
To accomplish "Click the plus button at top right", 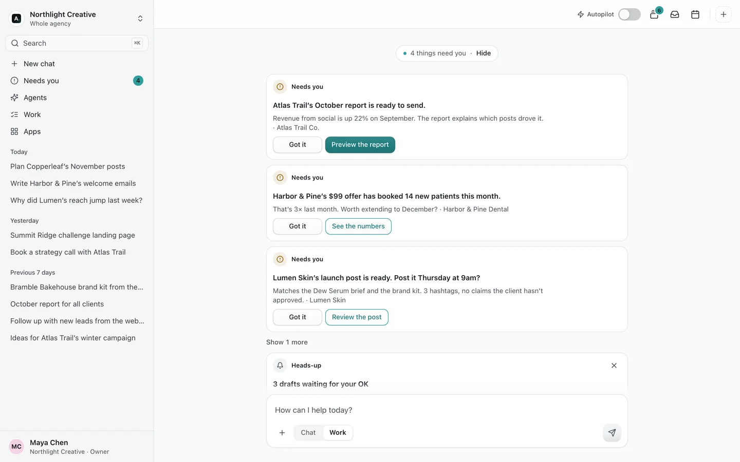I will (x=723, y=14).
